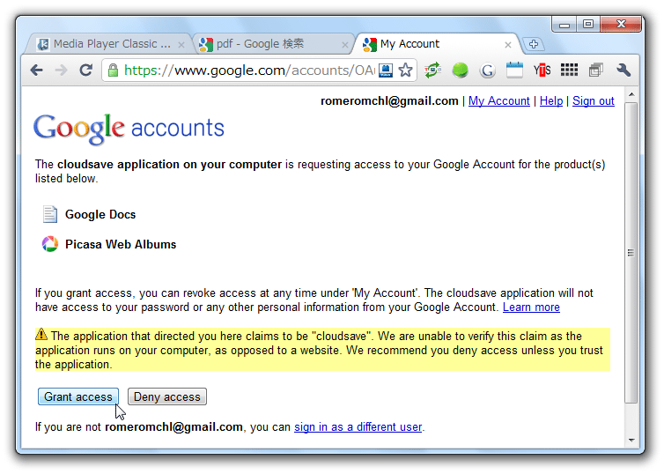Switch to the pdf - Google search tab
The image size is (664, 474).
[x=273, y=44]
